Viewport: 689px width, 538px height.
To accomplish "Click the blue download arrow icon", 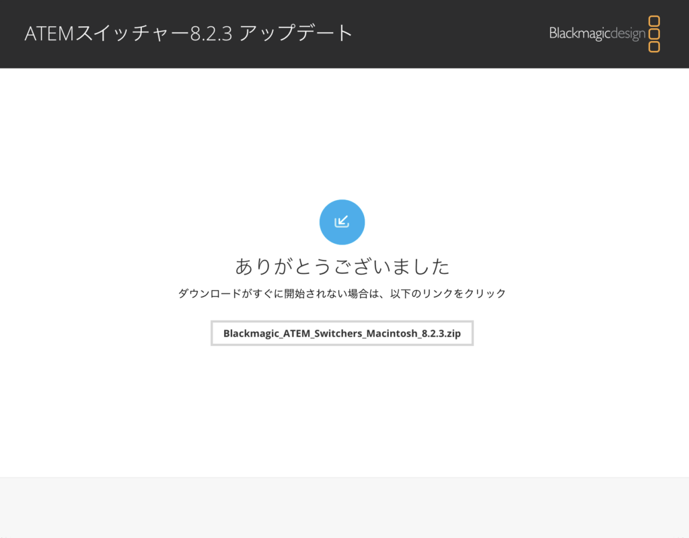I will pyautogui.click(x=342, y=222).
